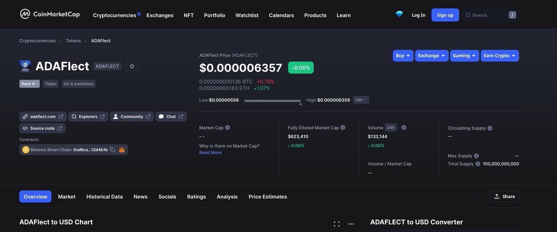
Task: Open the Community links dropdown
Action: click(132, 117)
